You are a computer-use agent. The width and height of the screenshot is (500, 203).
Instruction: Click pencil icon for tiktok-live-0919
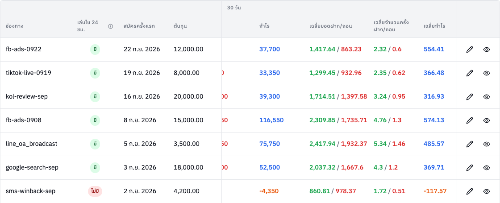469,73
